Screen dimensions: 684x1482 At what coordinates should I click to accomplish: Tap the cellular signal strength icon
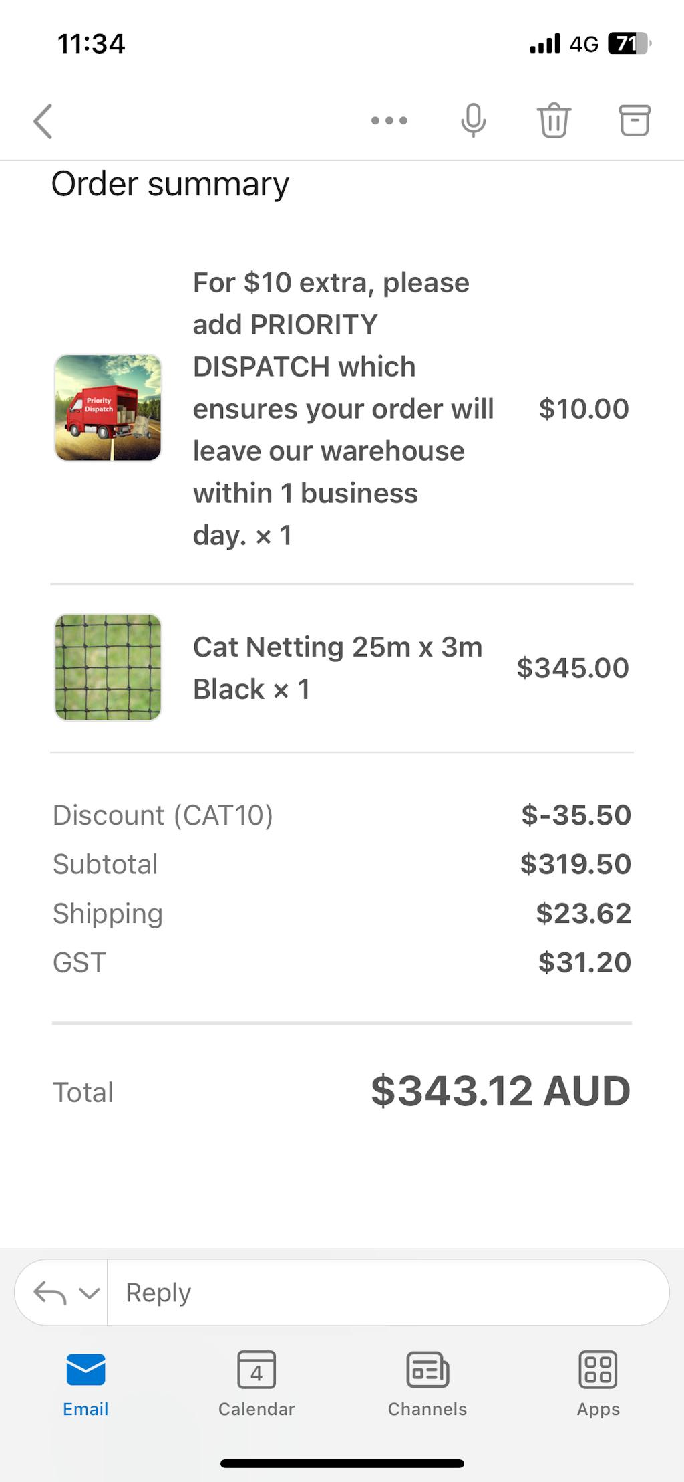click(x=544, y=44)
